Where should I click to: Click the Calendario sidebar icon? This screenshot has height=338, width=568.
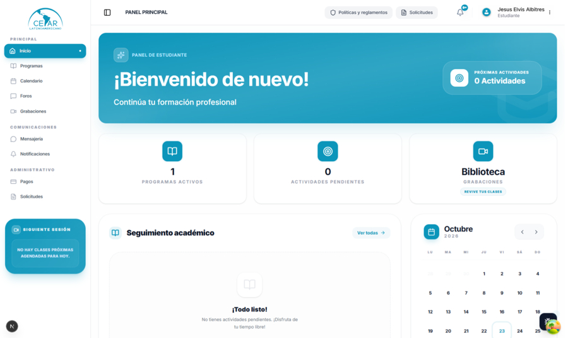[13, 81]
